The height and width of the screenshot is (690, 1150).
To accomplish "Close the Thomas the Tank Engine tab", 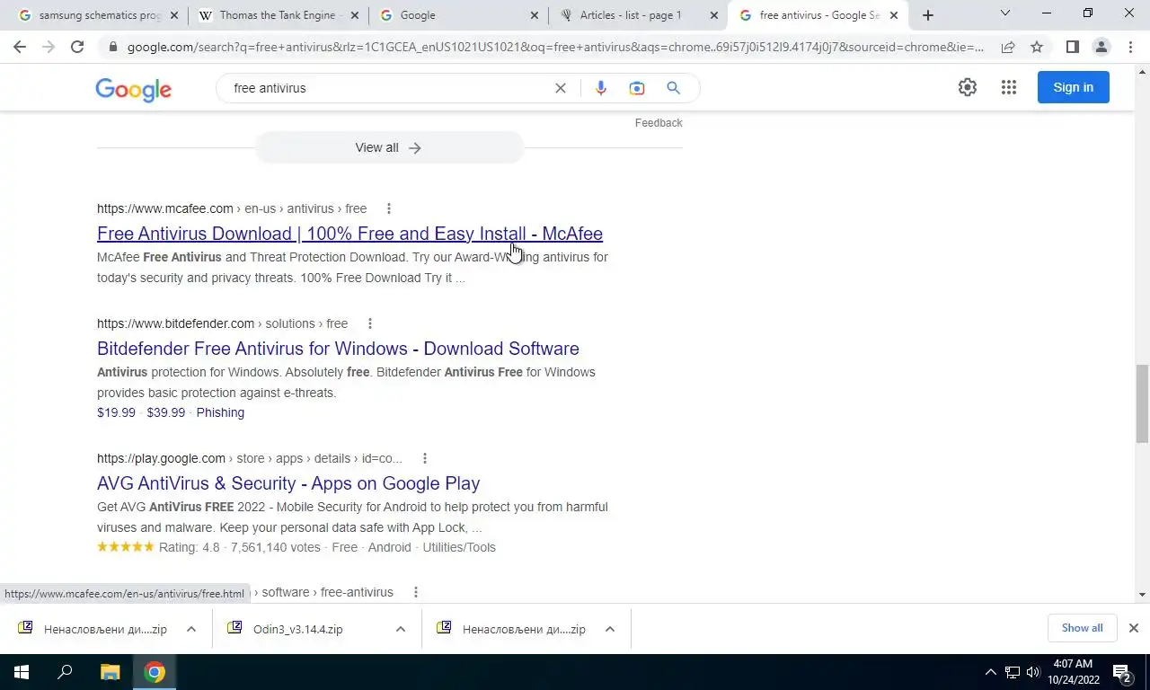I will pos(354,15).
